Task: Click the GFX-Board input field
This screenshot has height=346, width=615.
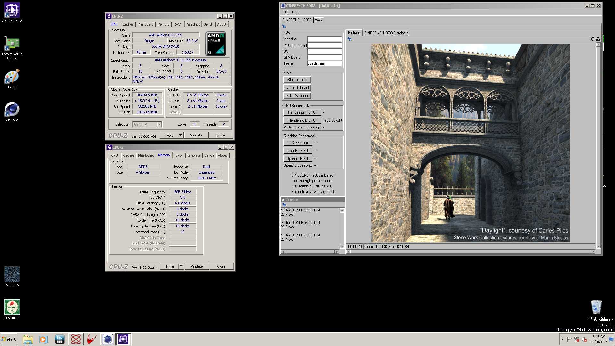Action: [324, 57]
